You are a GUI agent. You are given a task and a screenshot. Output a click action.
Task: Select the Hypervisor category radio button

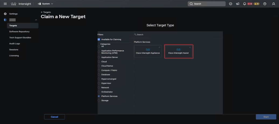[99, 83]
